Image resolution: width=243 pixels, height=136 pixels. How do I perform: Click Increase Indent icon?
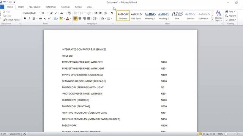tap(100, 13)
